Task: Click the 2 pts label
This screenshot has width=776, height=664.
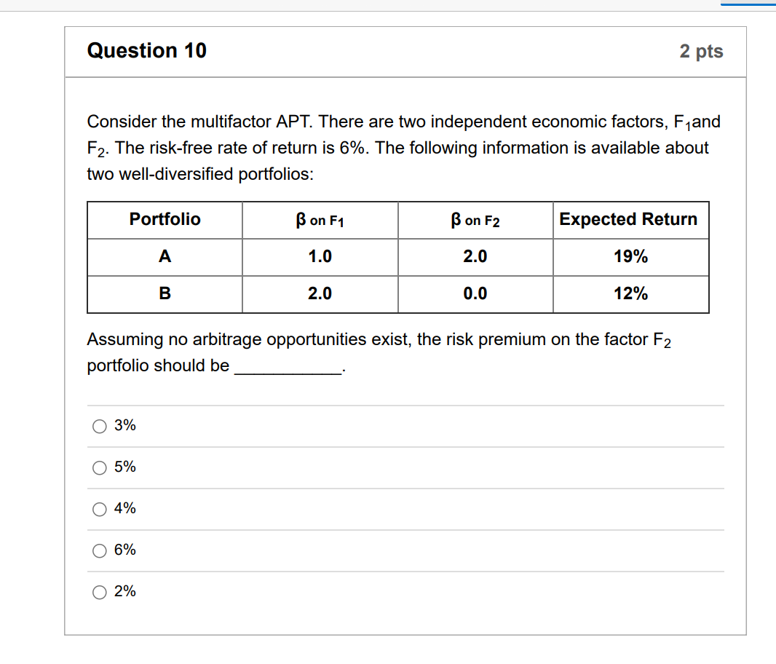Action: [x=701, y=51]
